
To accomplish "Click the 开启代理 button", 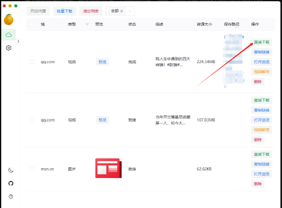I will pyautogui.click(x=38, y=11).
